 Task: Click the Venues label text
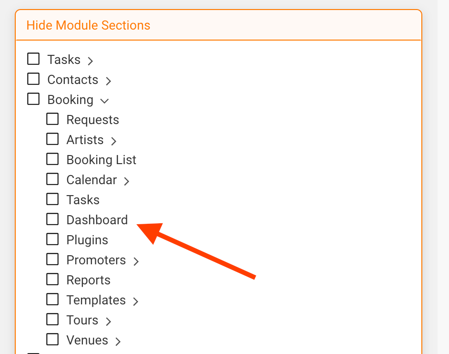tap(87, 340)
